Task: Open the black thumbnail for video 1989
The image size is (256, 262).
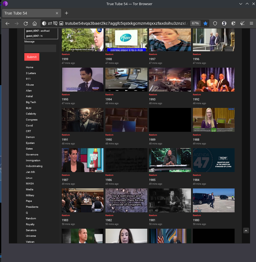Action: (x=170, y=120)
